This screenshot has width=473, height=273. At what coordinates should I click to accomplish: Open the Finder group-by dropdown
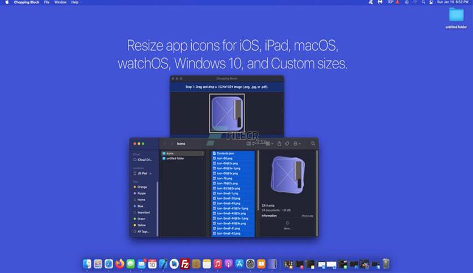click(x=269, y=144)
